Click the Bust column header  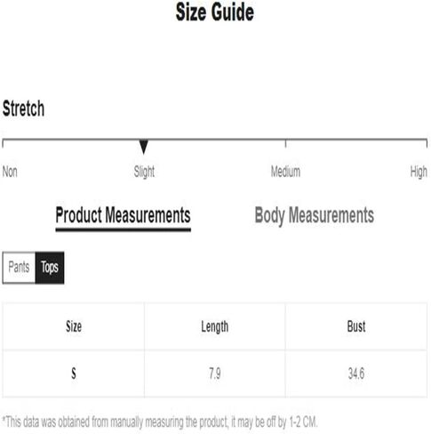[356, 326]
